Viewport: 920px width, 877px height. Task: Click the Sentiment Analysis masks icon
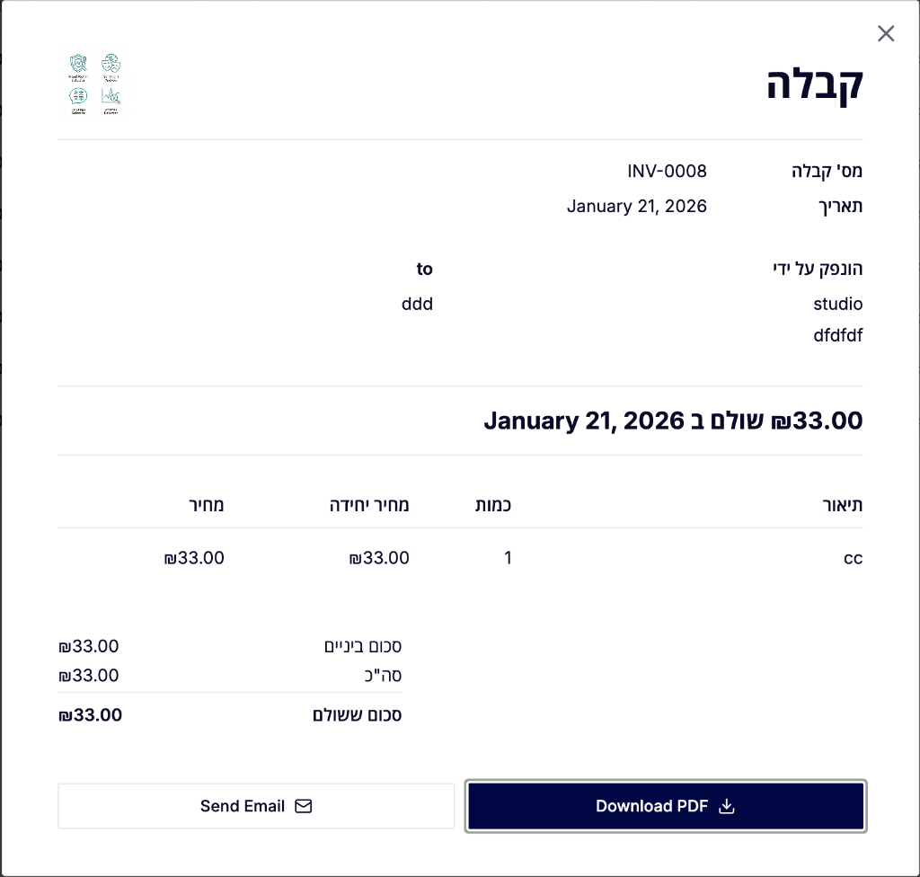(111, 63)
